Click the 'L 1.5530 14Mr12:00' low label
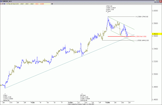The height and width of the screenshot is (105, 162). point(142,41)
